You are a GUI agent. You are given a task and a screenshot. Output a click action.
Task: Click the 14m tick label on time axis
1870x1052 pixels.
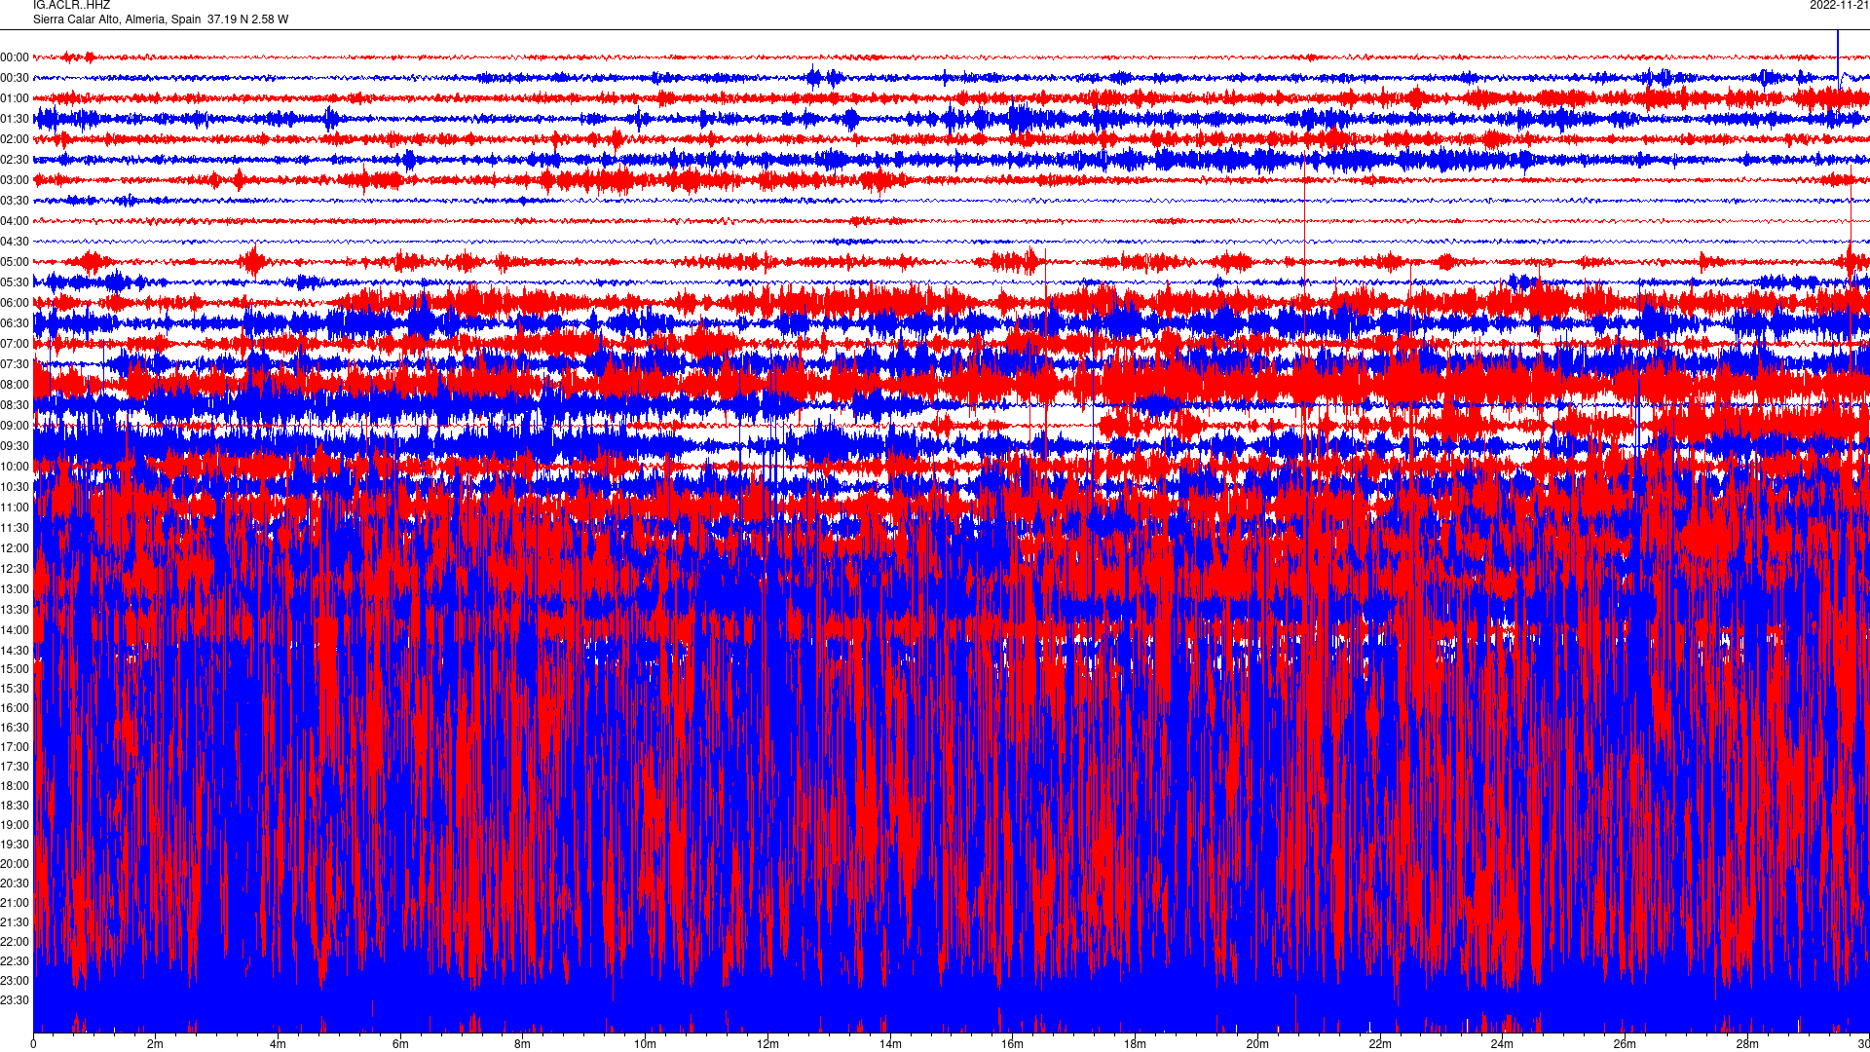click(x=890, y=1044)
